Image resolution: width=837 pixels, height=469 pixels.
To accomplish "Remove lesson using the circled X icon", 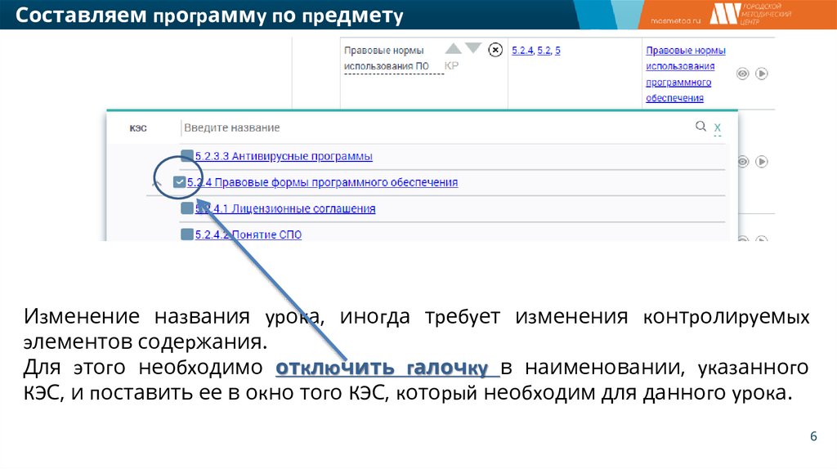I will pos(495,50).
